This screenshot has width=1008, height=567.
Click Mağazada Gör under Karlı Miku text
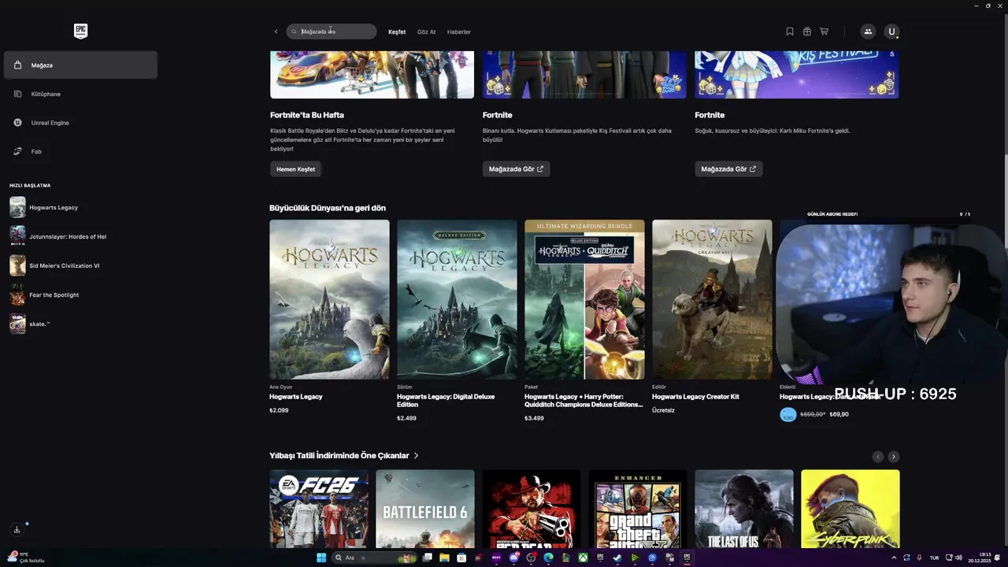(x=728, y=169)
